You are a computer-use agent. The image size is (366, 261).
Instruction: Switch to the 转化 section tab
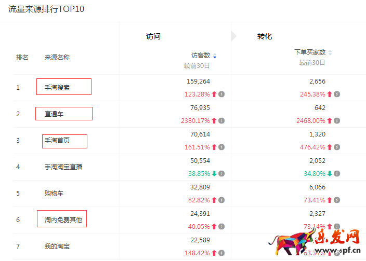point(265,36)
